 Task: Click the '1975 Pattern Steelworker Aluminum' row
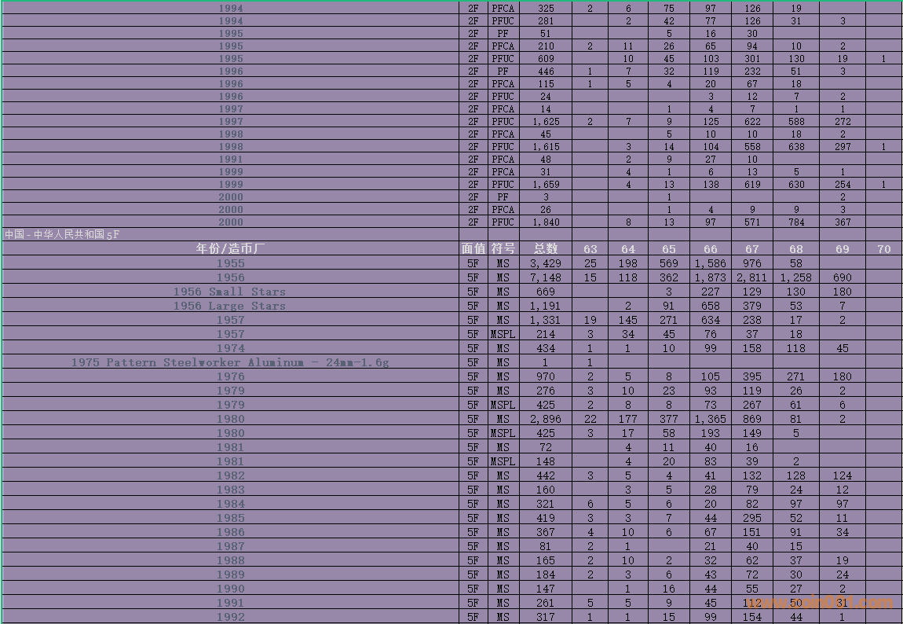point(229,362)
